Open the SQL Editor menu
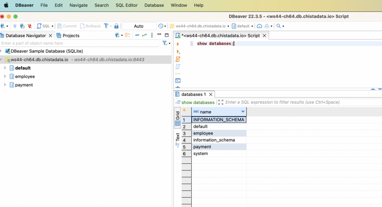Image resolution: width=382 pixels, height=207 pixels. tap(126, 5)
